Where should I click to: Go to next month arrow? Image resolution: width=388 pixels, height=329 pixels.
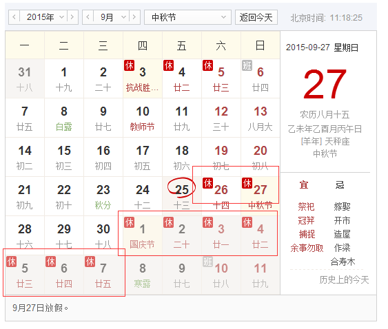134,17
